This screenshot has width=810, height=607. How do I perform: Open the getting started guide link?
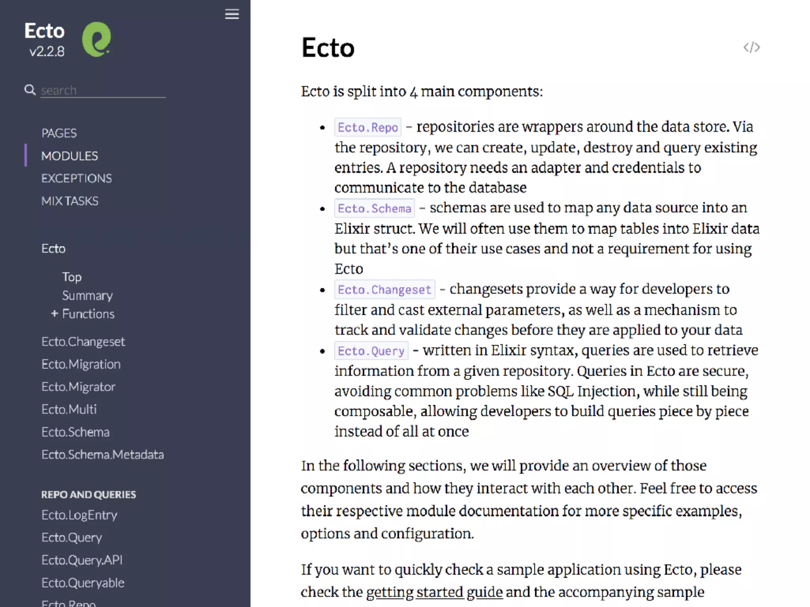click(434, 592)
